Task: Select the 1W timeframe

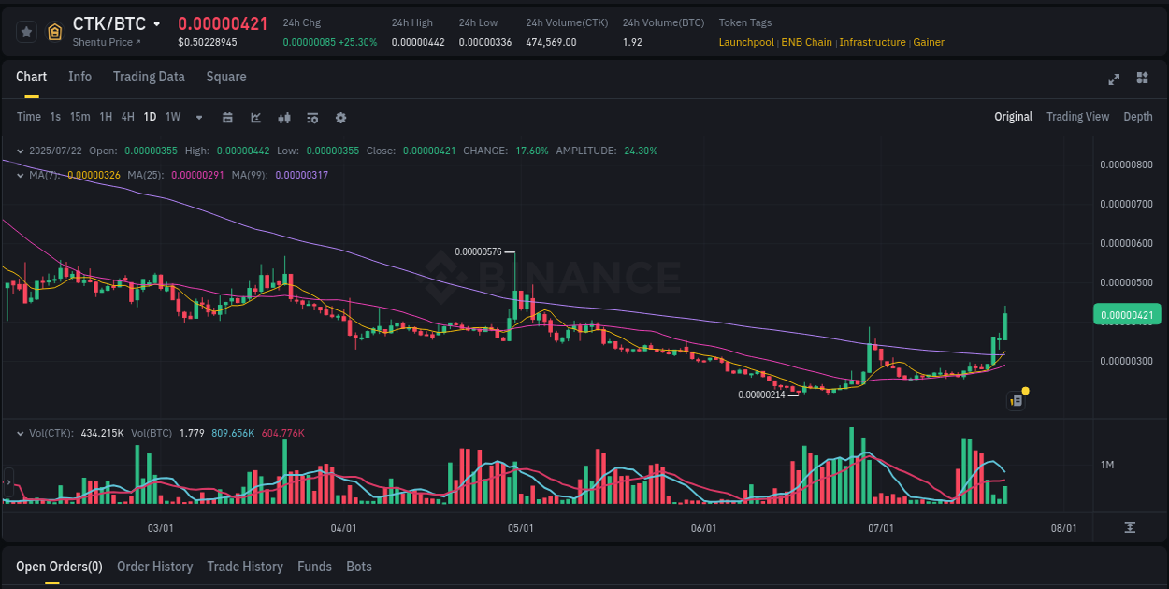Action: pos(172,117)
